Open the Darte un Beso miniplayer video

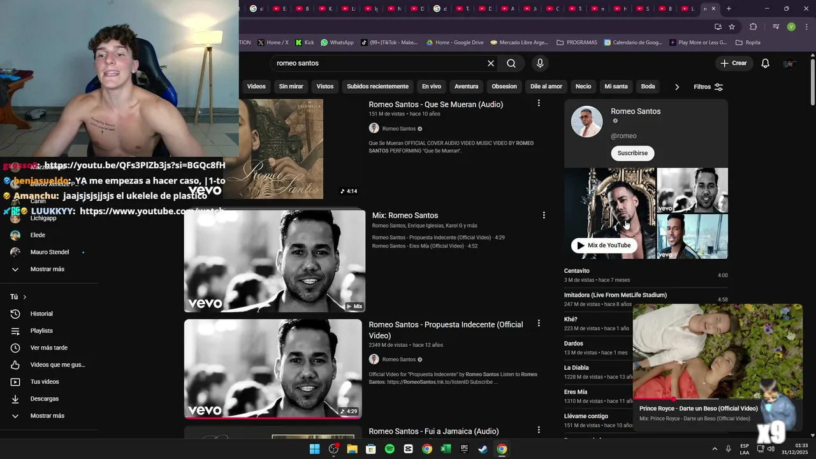tap(718, 351)
